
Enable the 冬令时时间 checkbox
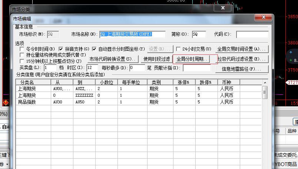(x=22, y=49)
